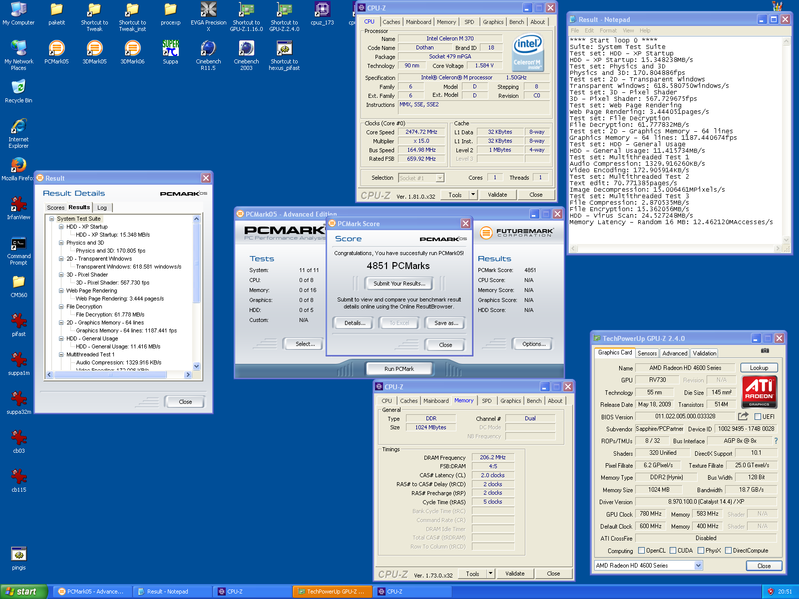Click vertical scrollbar thumb in Result tree
Viewport: 799px width, 599px height.
[x=196, y=263]
